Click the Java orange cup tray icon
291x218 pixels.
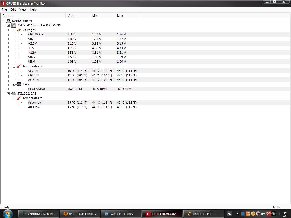[x=248, y=214]
